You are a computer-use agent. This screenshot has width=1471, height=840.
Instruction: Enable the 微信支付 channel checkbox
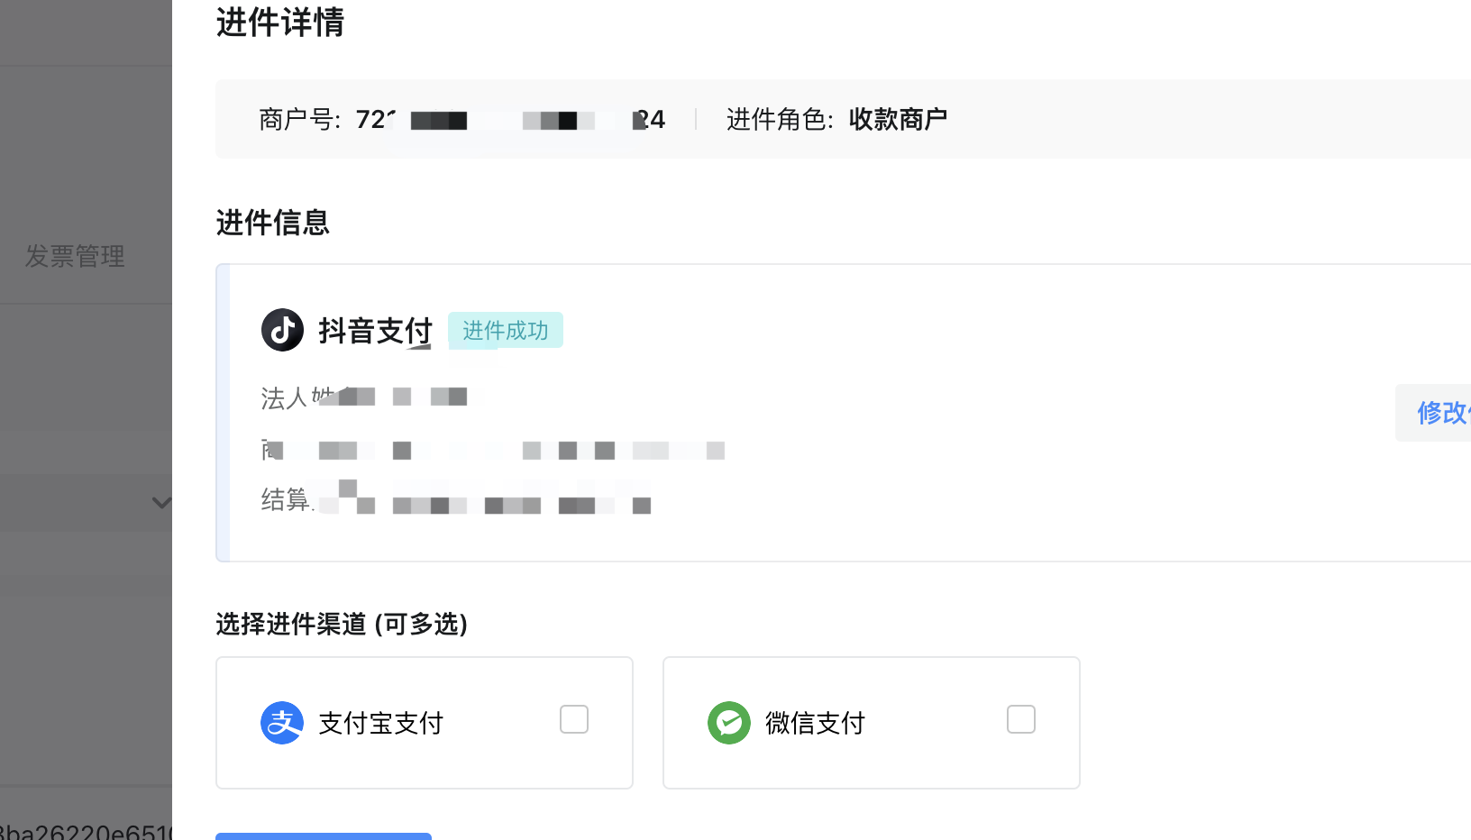point(1021,719)
